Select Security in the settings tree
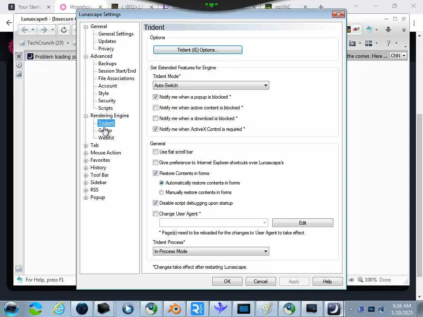Screen dimensions: 423x317 [x=107, y=101]
